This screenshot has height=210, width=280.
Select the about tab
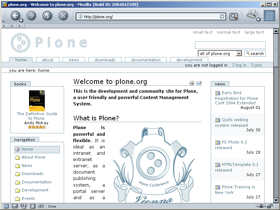coord(48,60)
